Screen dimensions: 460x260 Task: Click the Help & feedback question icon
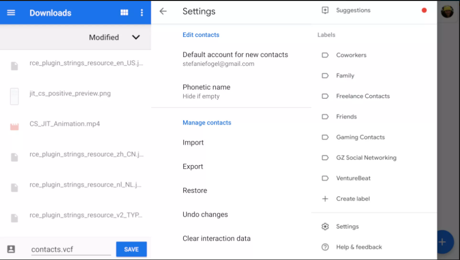325,247
